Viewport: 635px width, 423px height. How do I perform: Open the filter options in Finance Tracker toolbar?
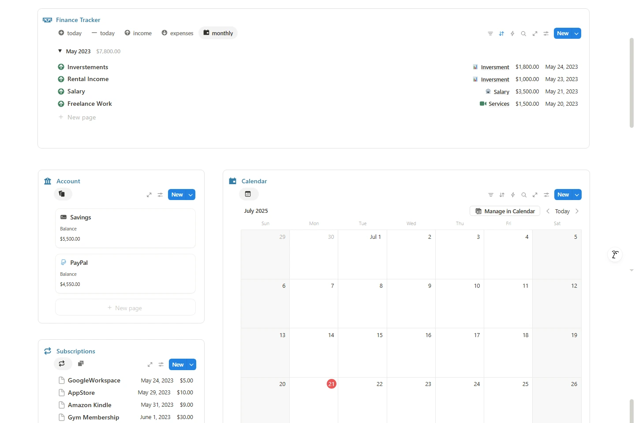click(490, 33)
